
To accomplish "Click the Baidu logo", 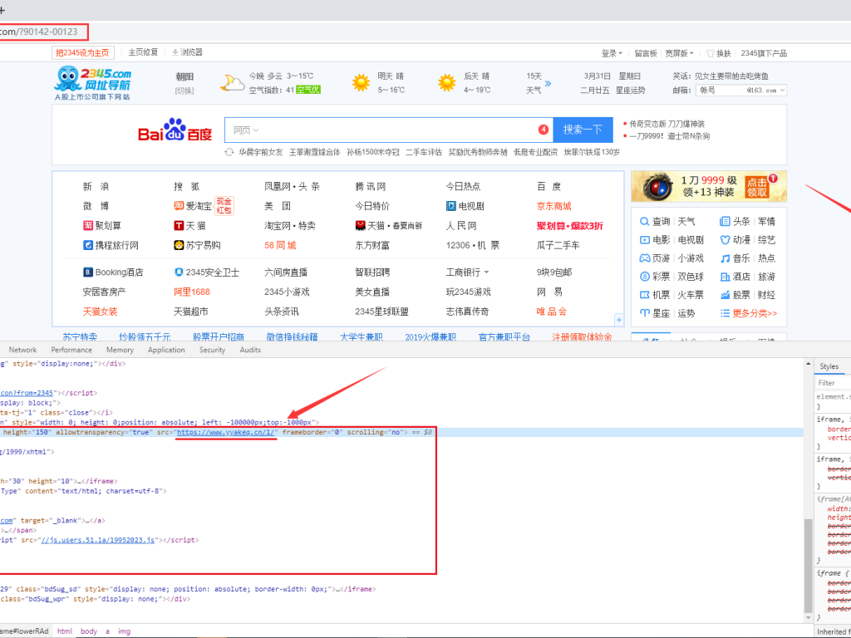I will pyautogui.click(x=175, y=130).
